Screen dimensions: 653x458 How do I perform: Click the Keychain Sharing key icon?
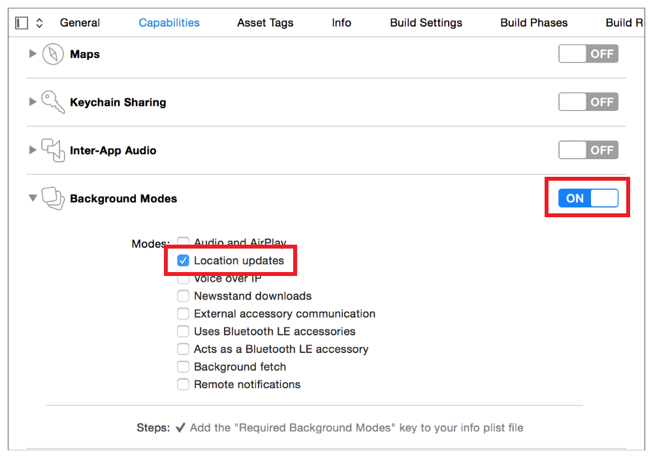point(52,102)
